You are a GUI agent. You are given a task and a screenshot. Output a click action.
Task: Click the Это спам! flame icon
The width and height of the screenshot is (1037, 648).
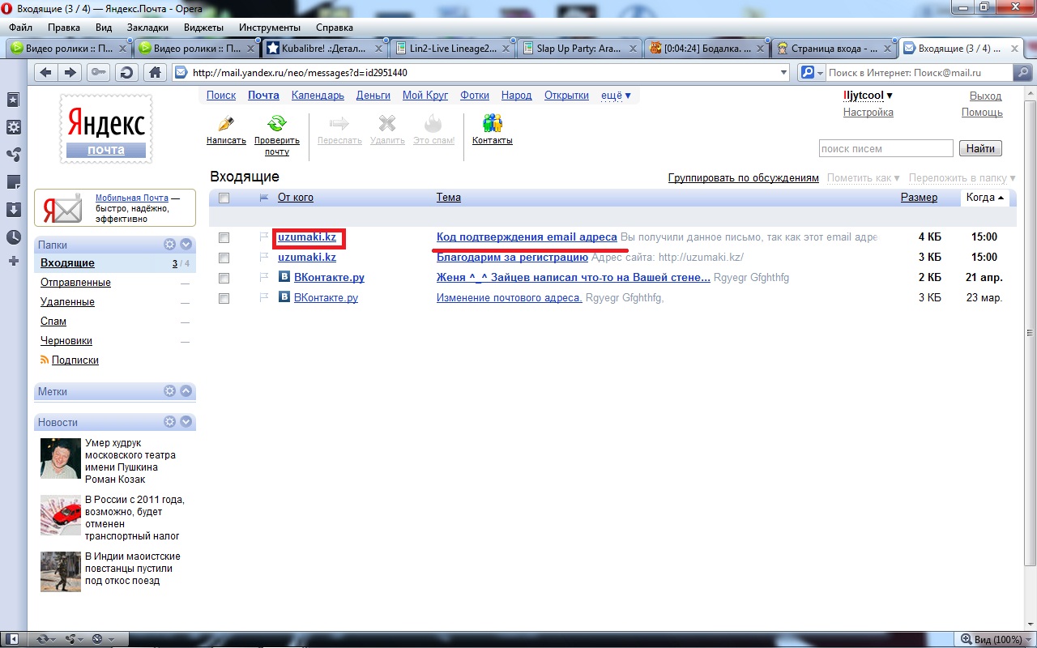coord(433,124)
